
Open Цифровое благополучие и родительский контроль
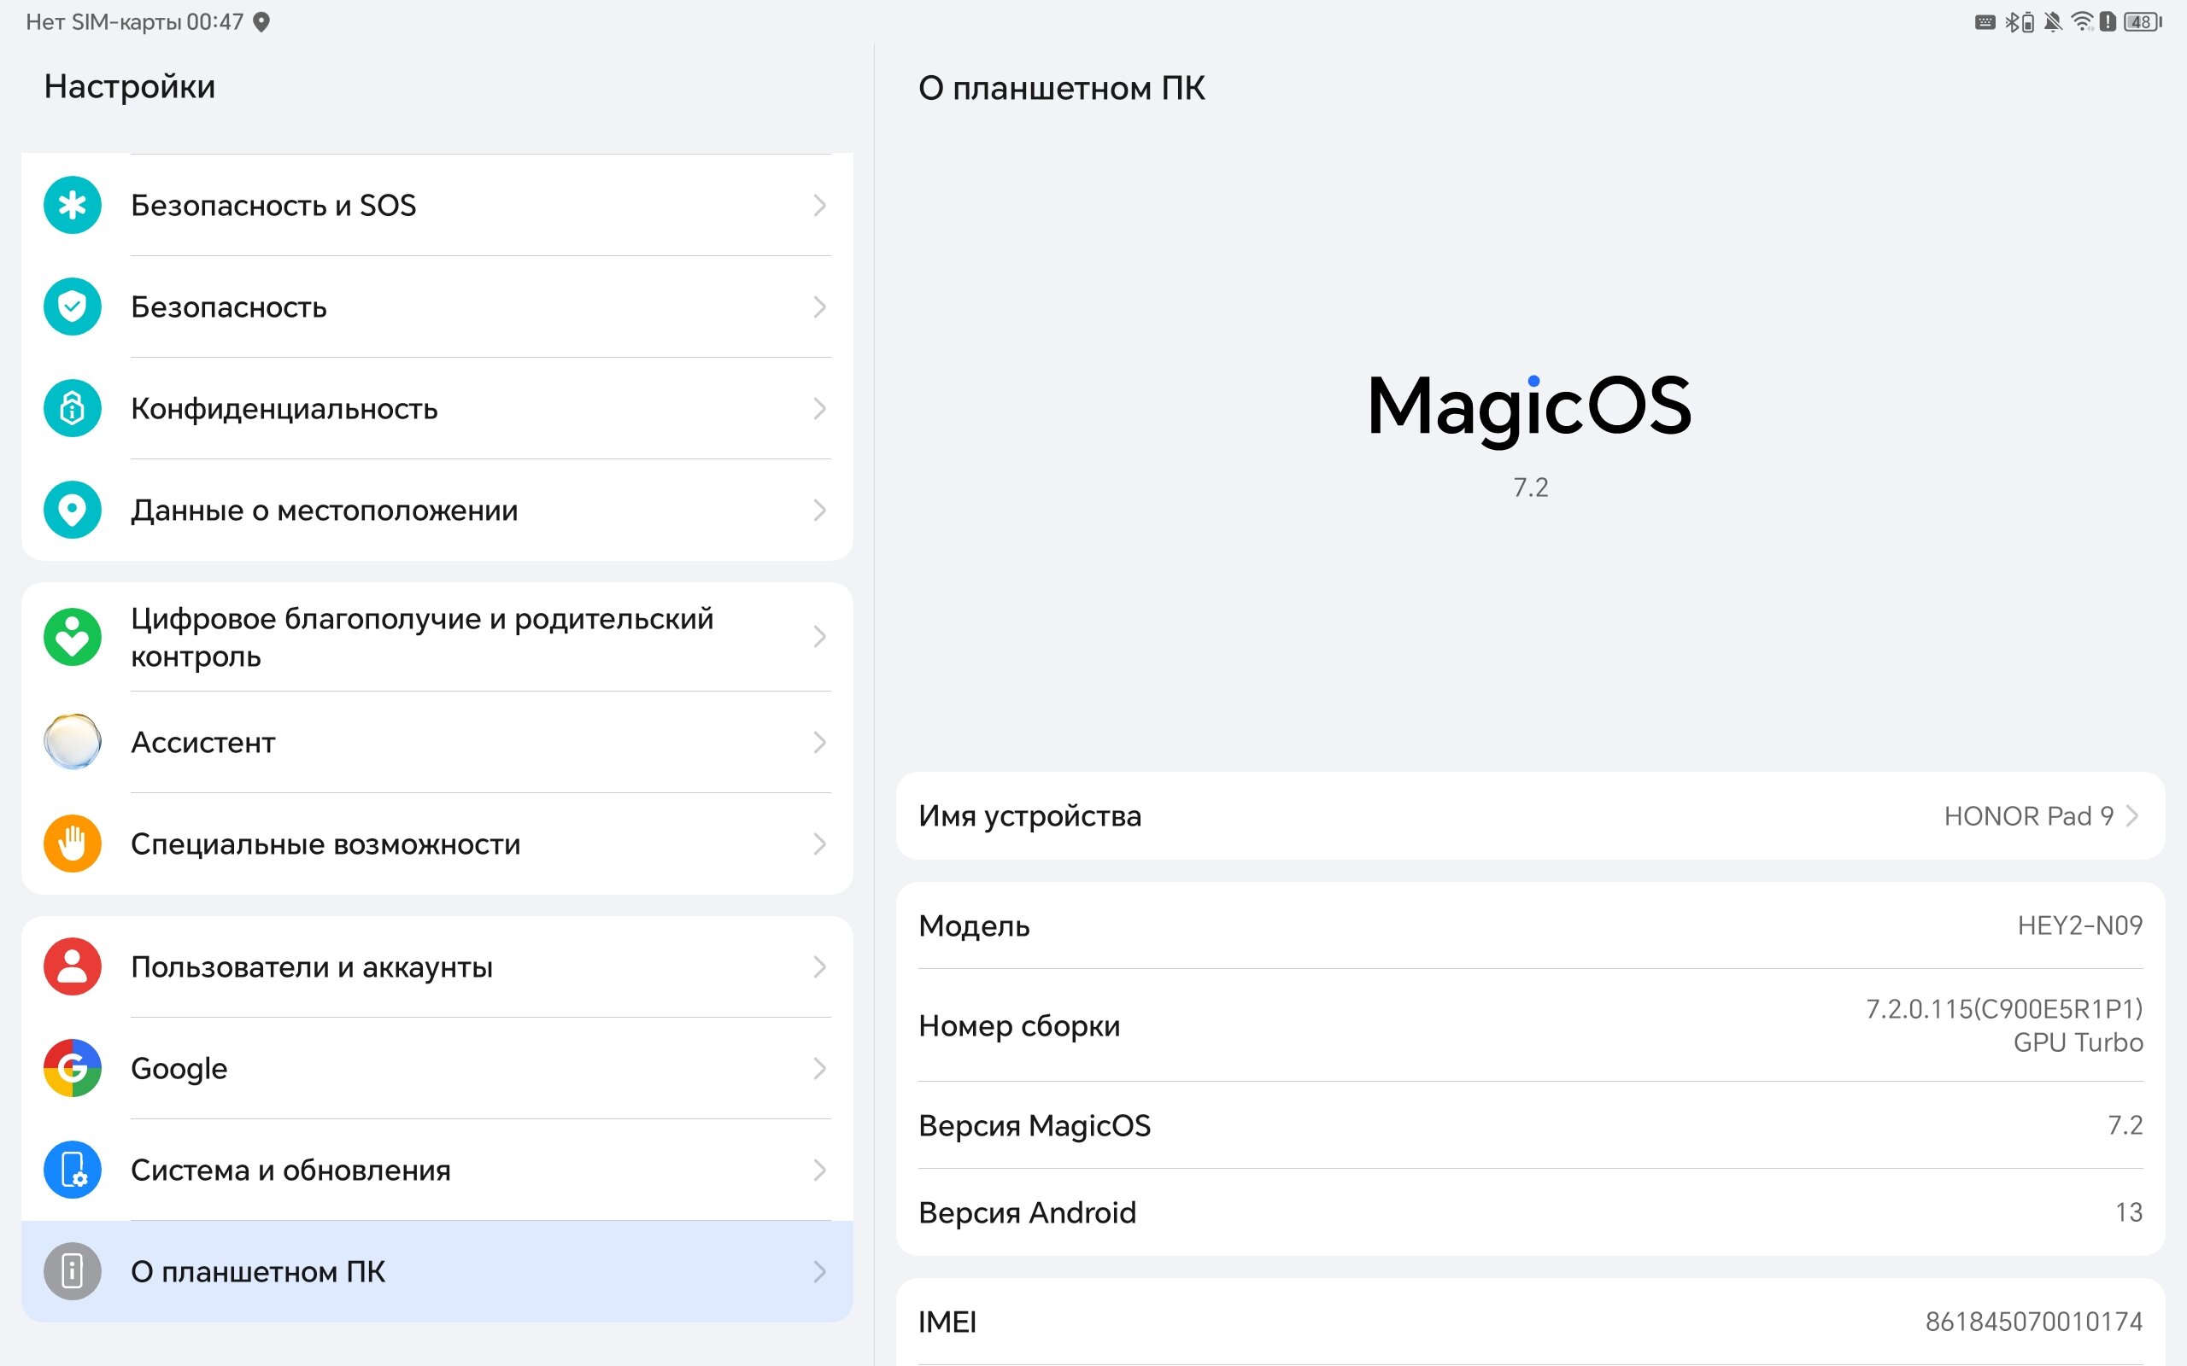[x=437, y=637]
